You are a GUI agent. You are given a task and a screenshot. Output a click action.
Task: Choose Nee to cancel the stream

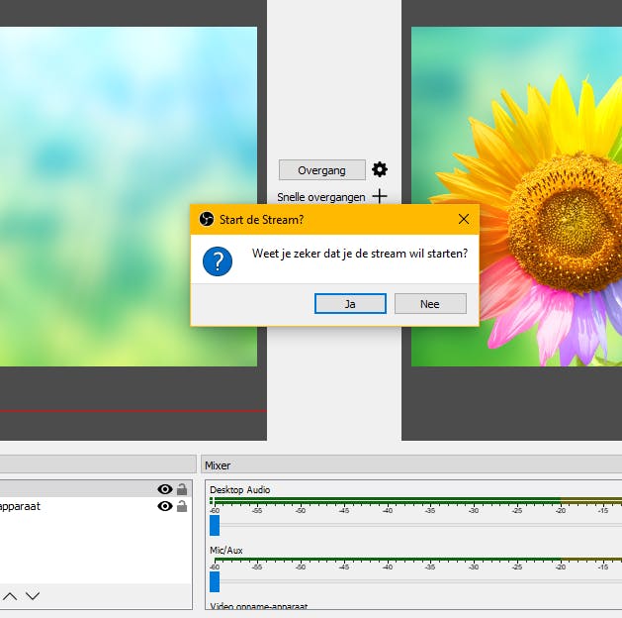click(429, 304)
